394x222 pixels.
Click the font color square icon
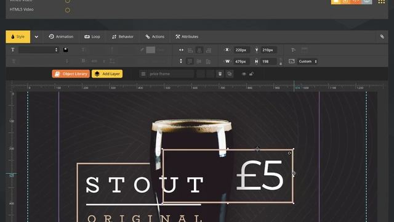pyautogui.click(x=66, y=50)
